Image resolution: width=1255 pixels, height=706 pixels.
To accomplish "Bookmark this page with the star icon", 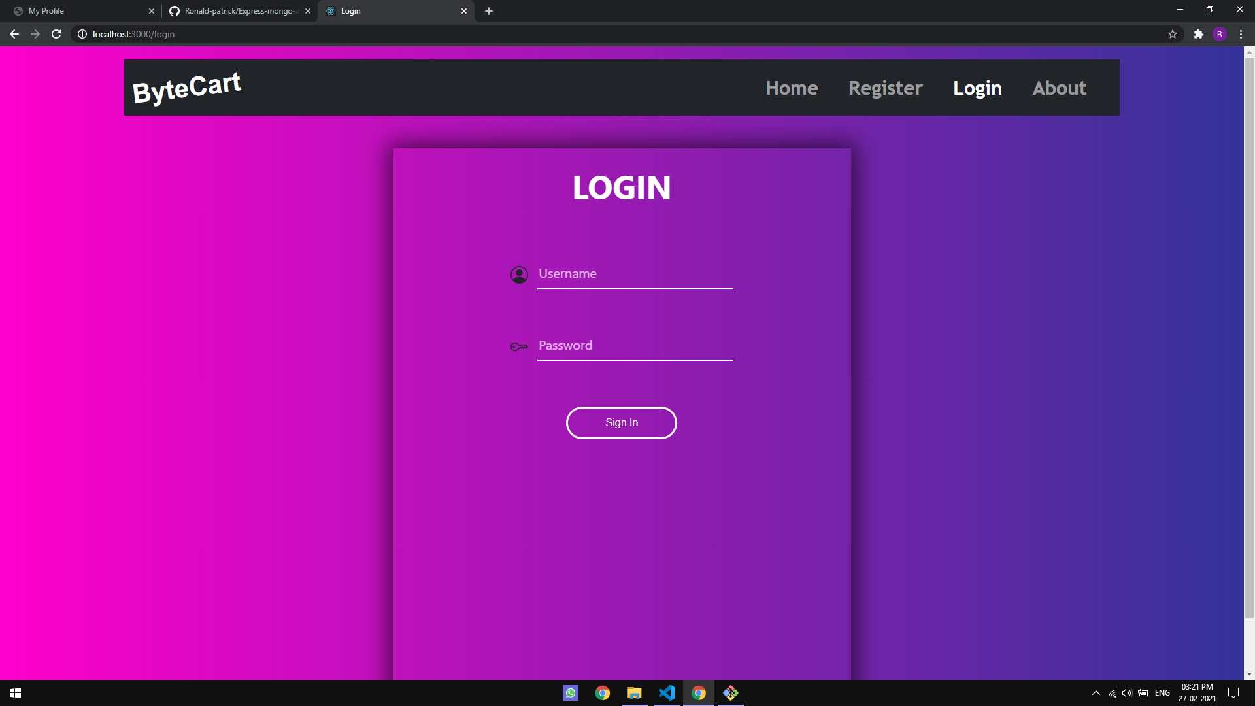I will 1173,34.
